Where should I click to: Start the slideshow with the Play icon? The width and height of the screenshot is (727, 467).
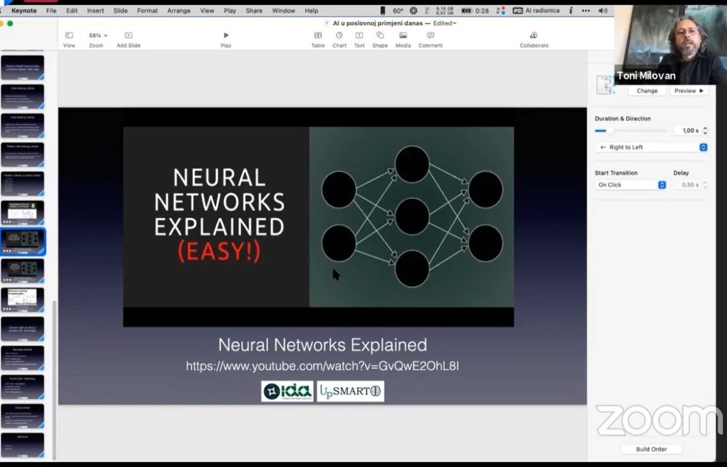[x=226, y=36]
